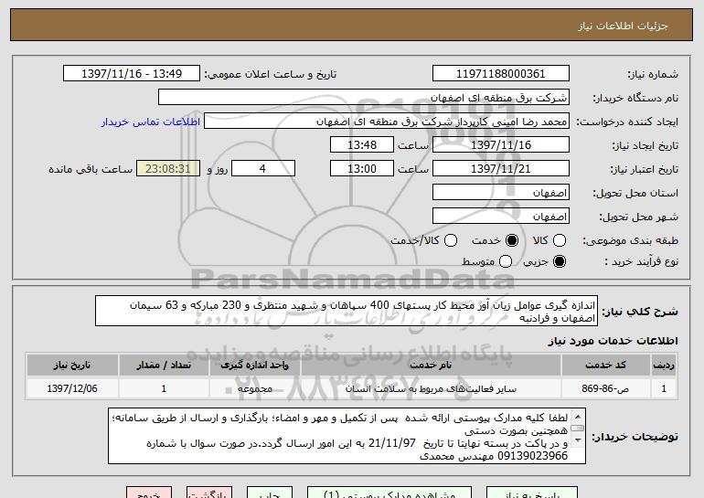Click service code cell ص-86-869
The image size is (704, 498).
click(605, 388)
